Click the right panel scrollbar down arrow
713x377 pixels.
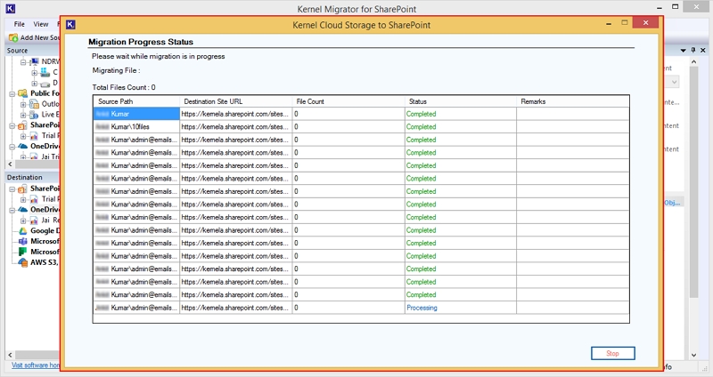tap(693, 356)
